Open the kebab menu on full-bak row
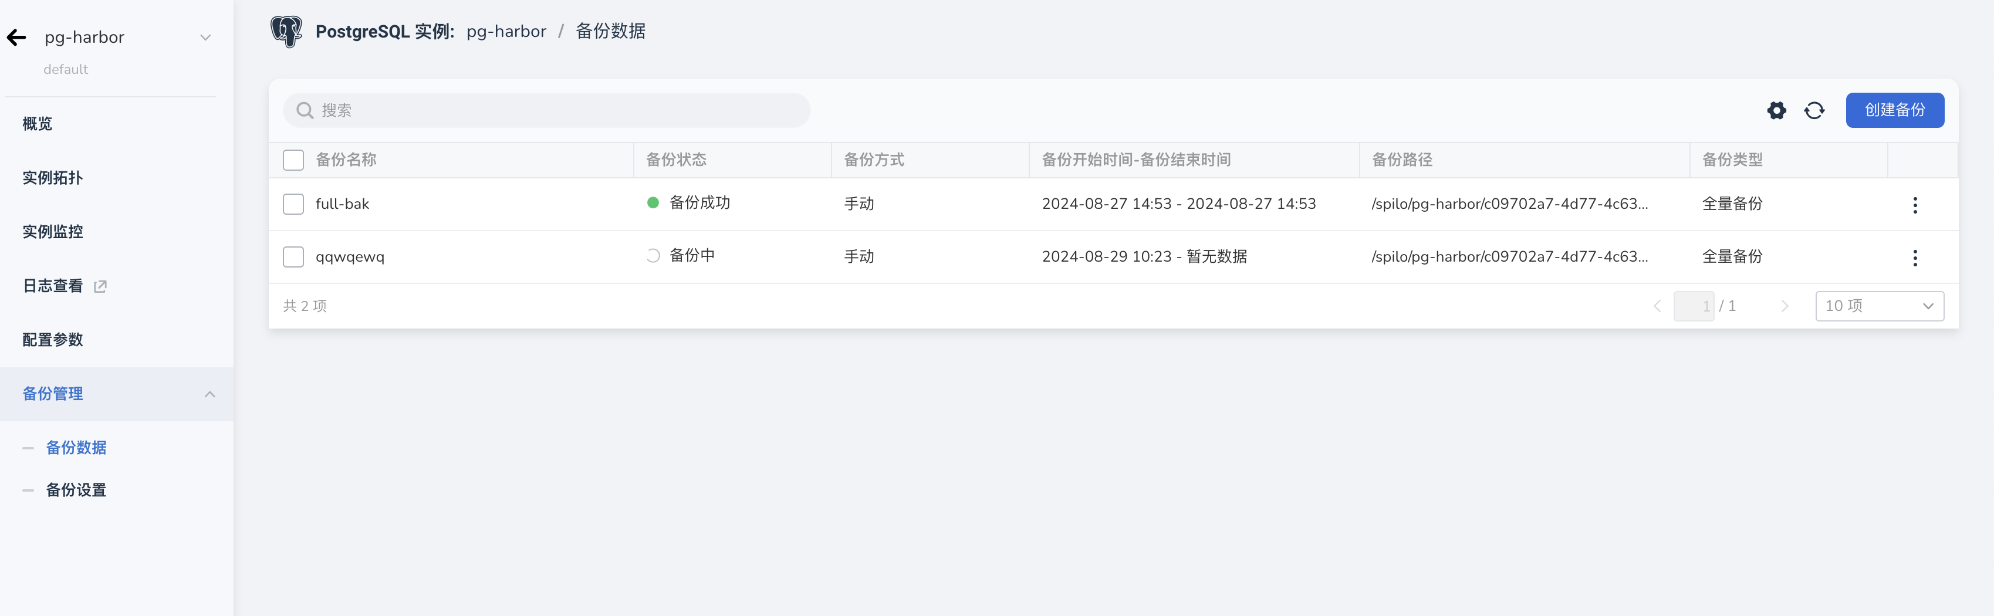 point(1915,205)
